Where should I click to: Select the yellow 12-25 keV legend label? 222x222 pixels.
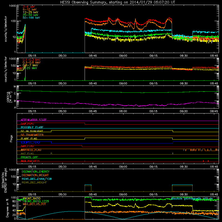pos(31,12)
